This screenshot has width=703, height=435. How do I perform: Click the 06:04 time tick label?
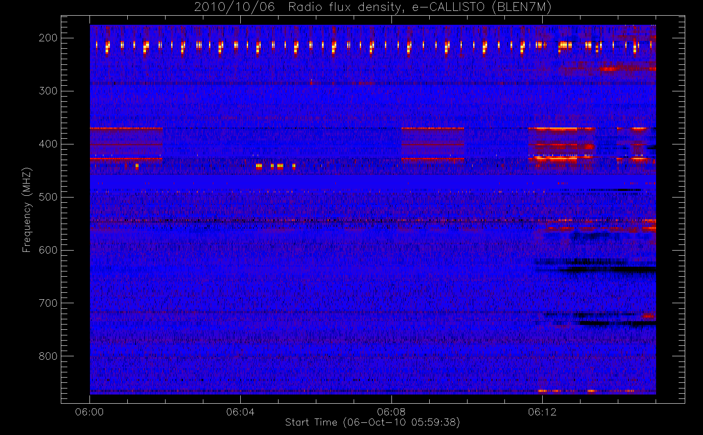240,412
